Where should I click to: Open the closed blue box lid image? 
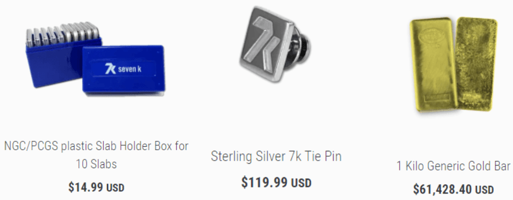123,70
